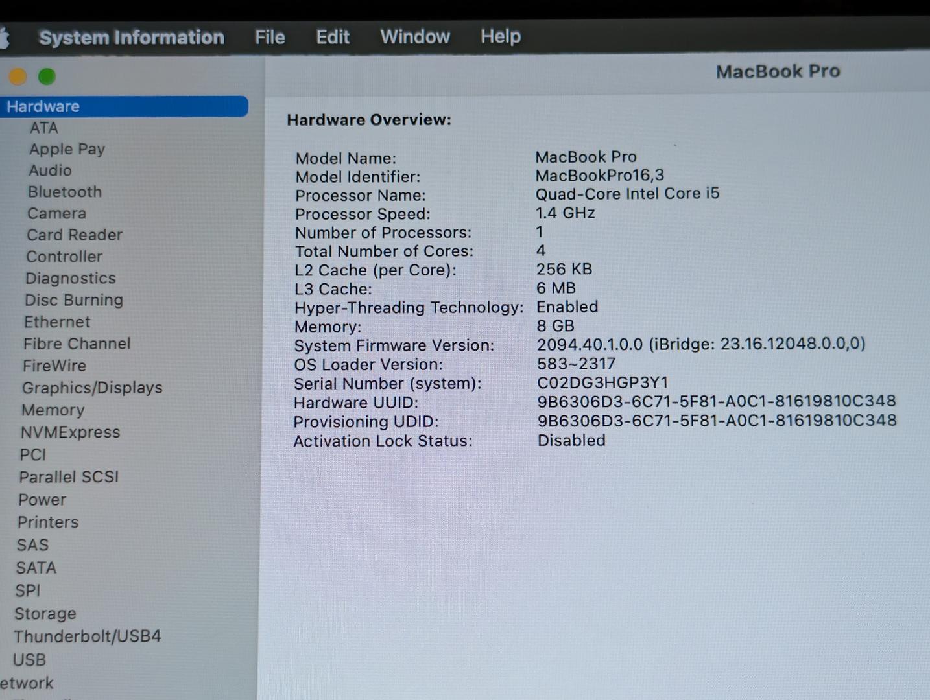The image size is (930, 700).
Task: Select ATA in the sidebar
Action: click(x=44, y=128)
